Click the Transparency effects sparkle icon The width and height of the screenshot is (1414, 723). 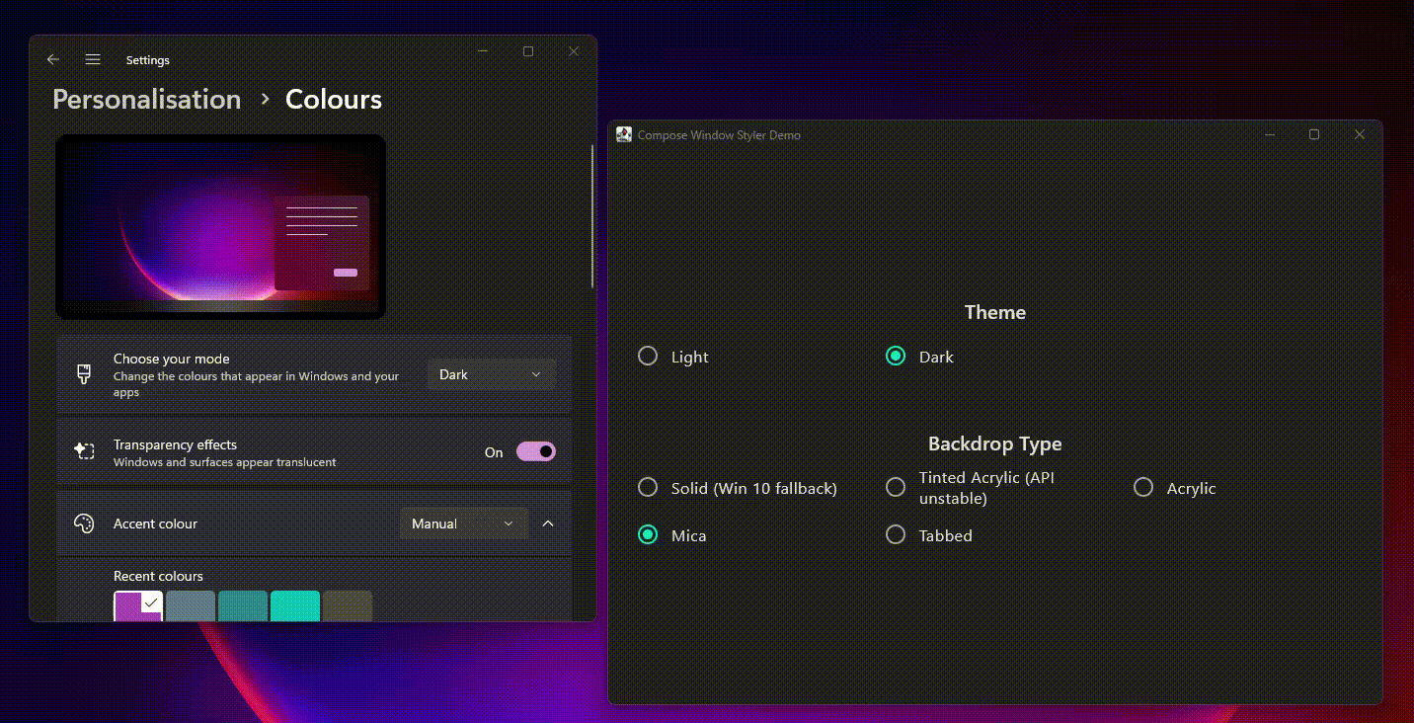84,451
